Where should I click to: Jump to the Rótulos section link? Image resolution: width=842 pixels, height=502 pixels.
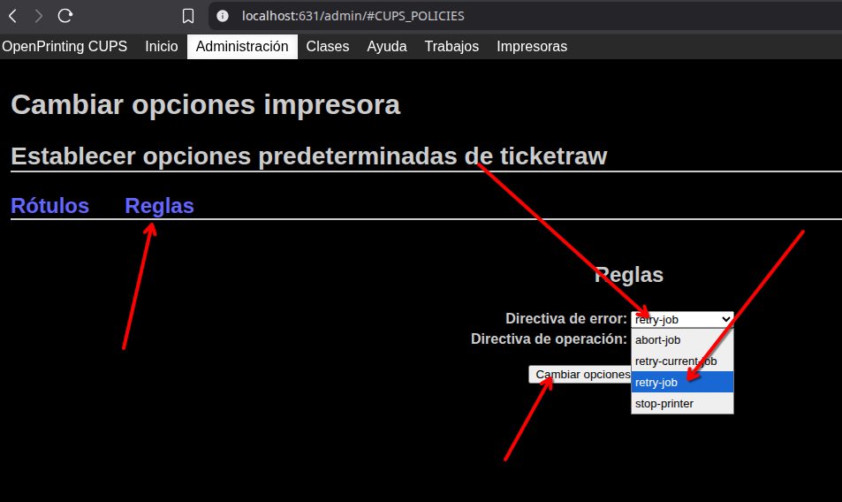(49, 206)
